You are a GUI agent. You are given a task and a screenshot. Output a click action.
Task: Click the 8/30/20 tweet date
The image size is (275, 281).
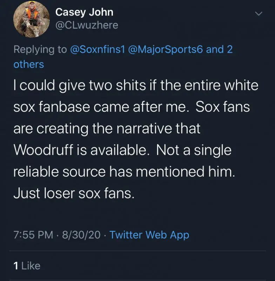coord(81,235)
